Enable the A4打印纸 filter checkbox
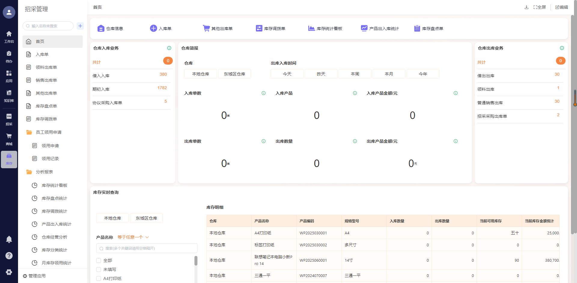The width and height of the screenshot is (577, 283). [99, 278]
